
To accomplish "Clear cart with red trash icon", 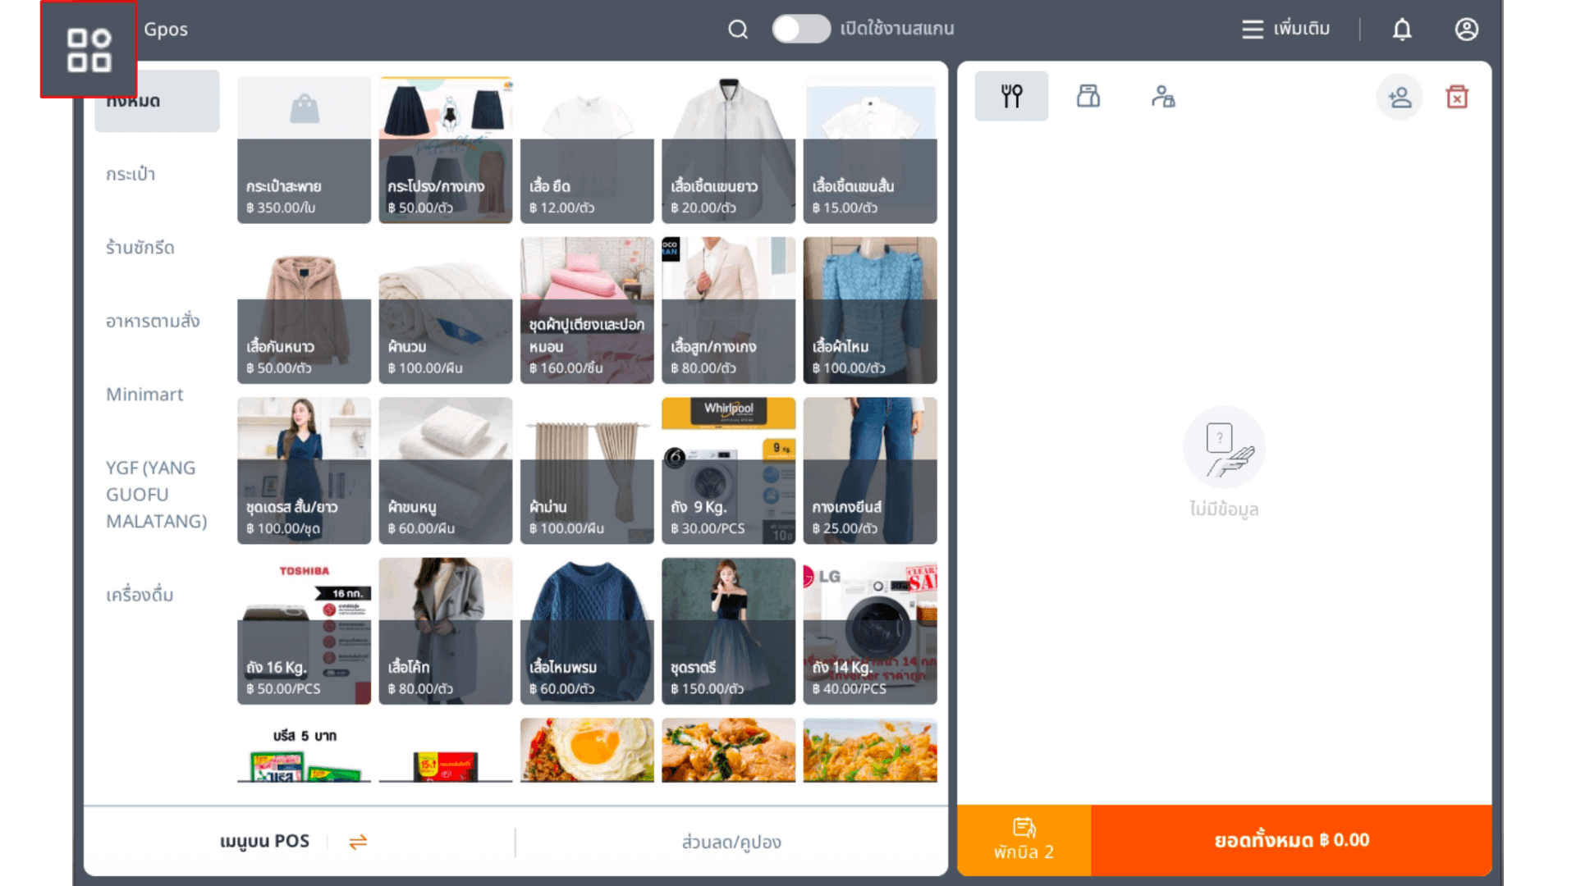I will (x=1457, y=97).
